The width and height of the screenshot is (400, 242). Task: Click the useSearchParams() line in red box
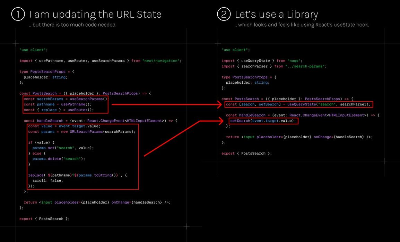[x=66, y=99]
